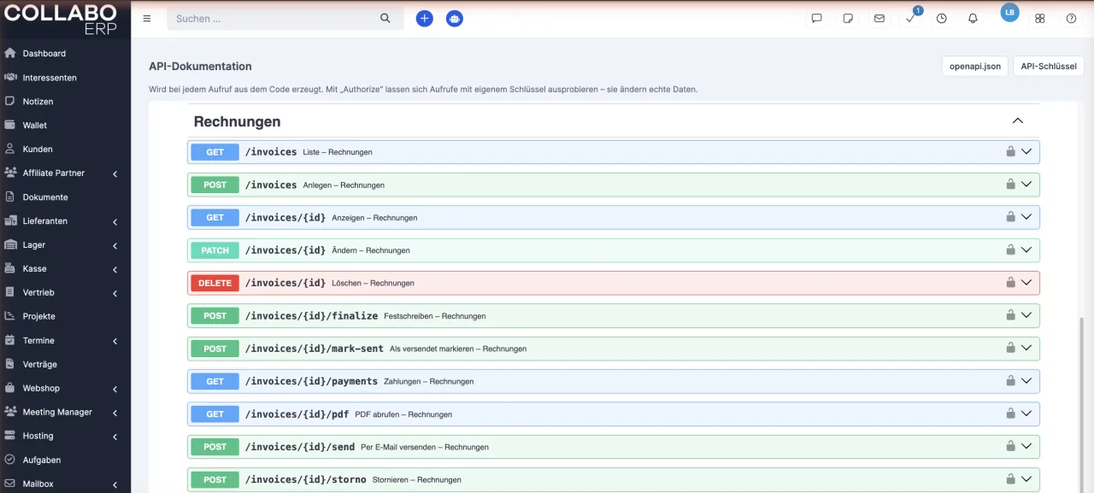
Task: Click the search magnifier icon
Action: pyautogui.click(x=385, y=18)
